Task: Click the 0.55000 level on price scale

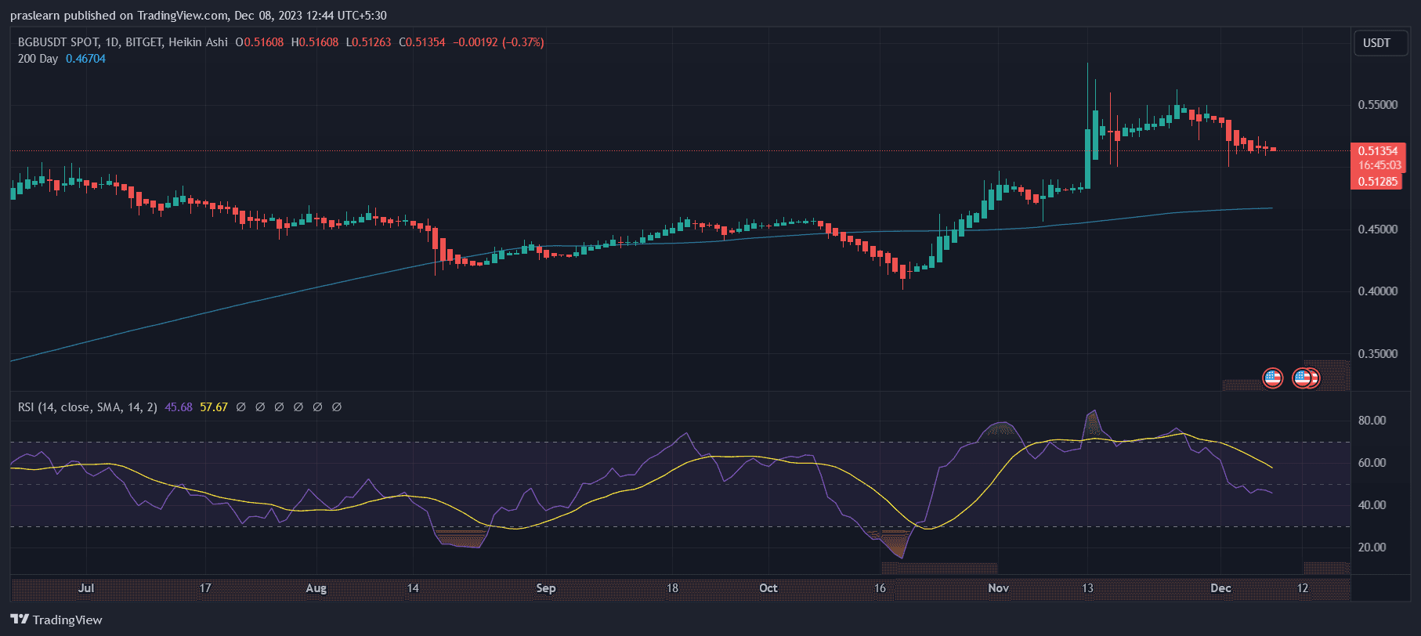Action: (1377, 105)
